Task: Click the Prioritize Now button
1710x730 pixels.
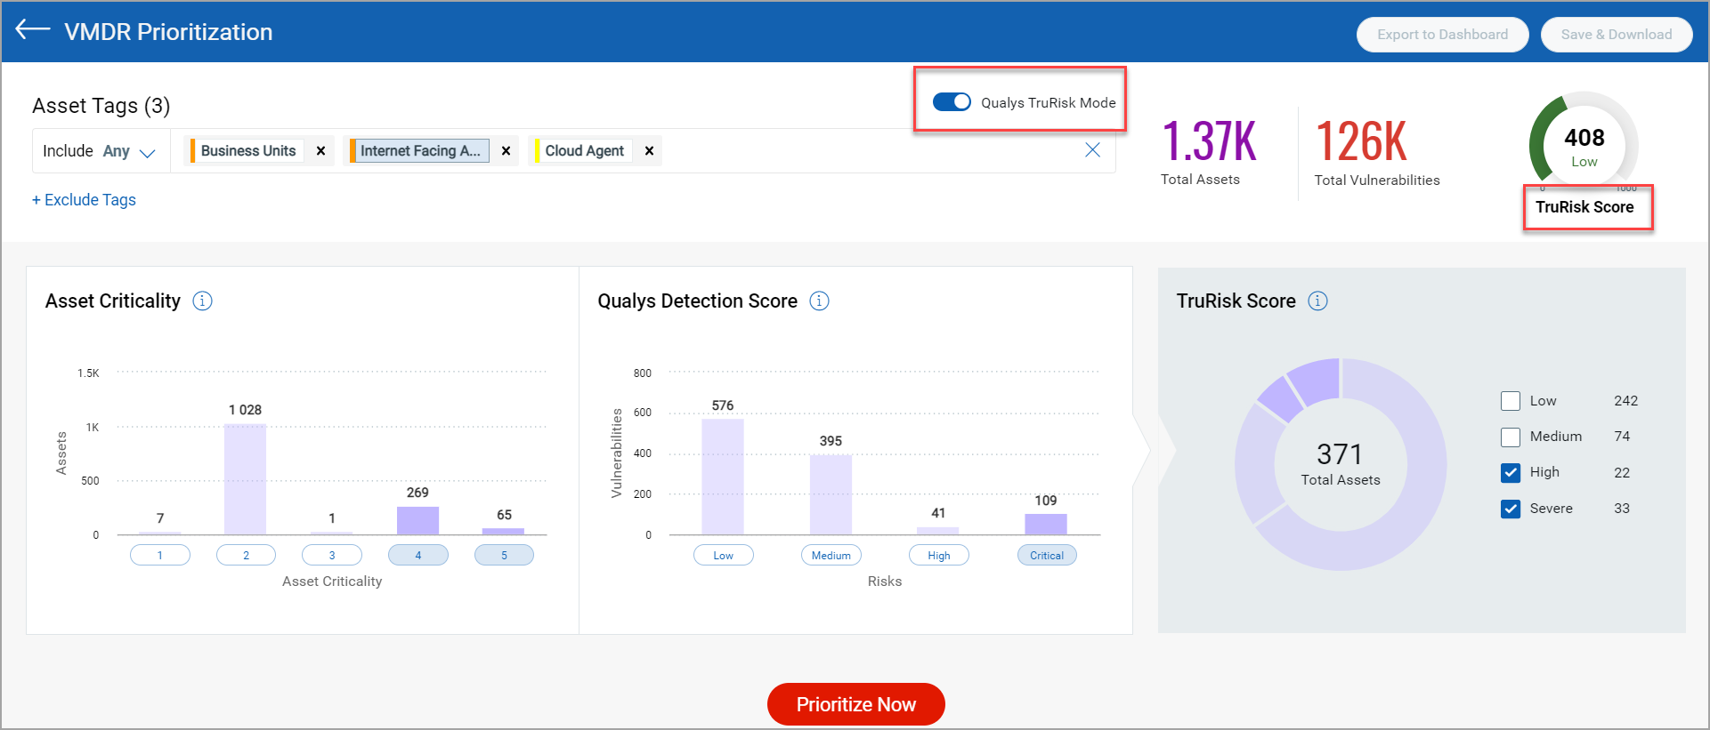Action: pyautogui.click(x=855, y=704)
